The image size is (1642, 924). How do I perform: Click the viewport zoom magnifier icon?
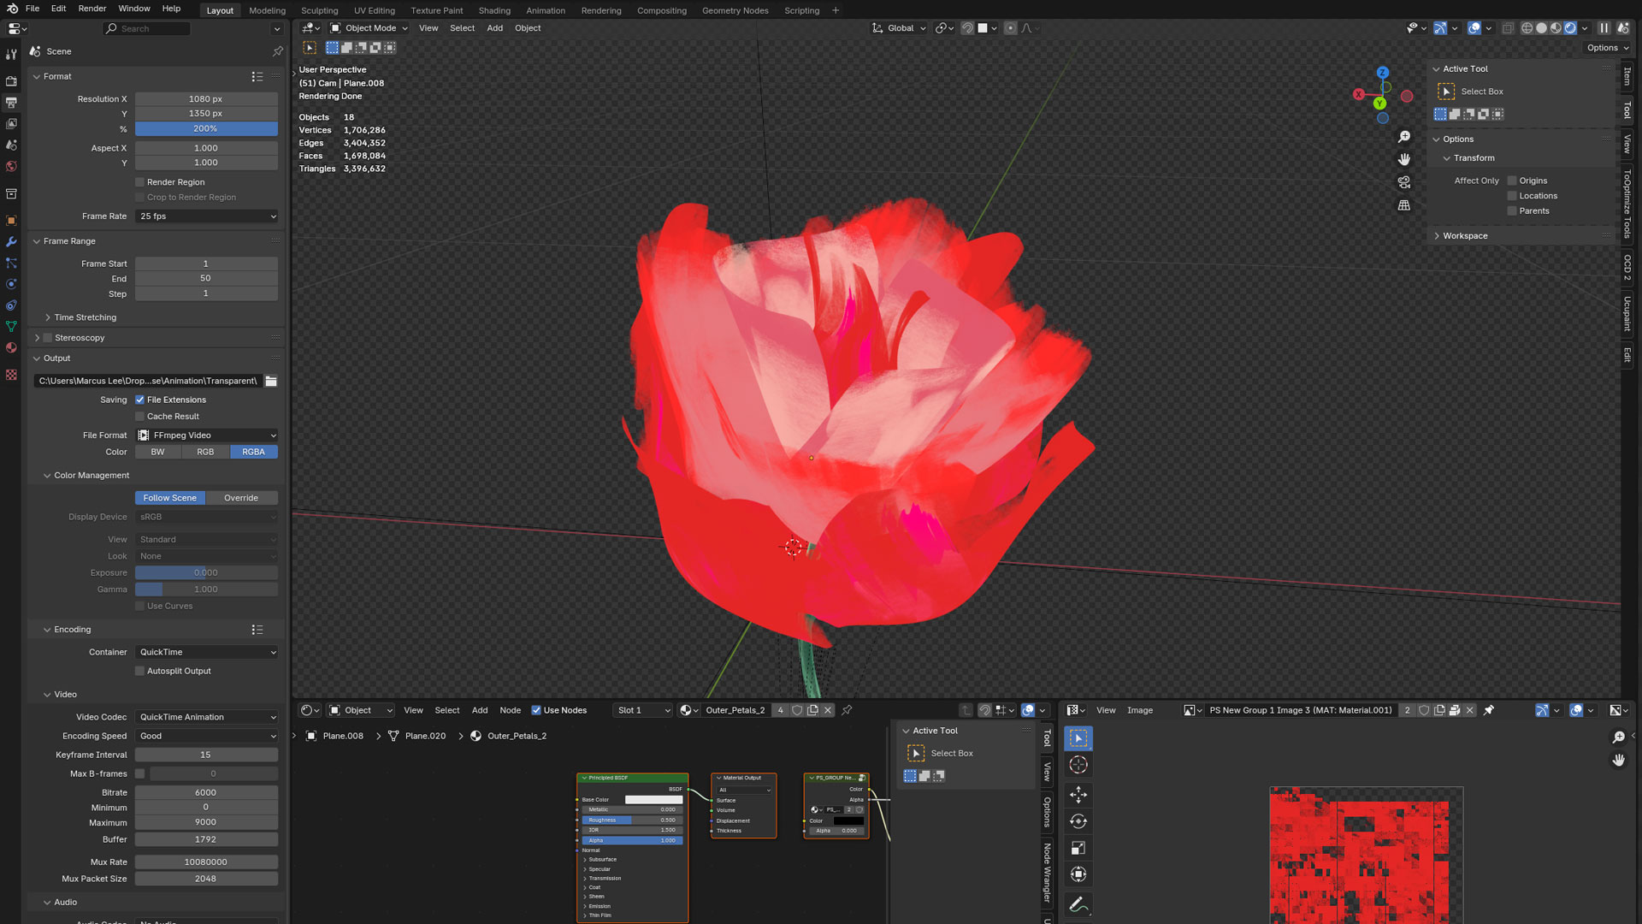click(1403, 137)
